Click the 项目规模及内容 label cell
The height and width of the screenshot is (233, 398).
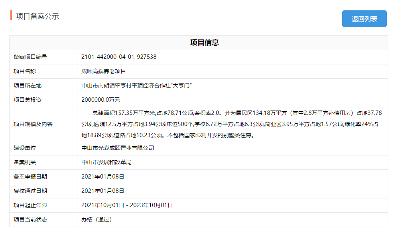click(43, 124)
